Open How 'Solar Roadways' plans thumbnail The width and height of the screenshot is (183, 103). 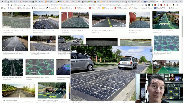point(13,67)
